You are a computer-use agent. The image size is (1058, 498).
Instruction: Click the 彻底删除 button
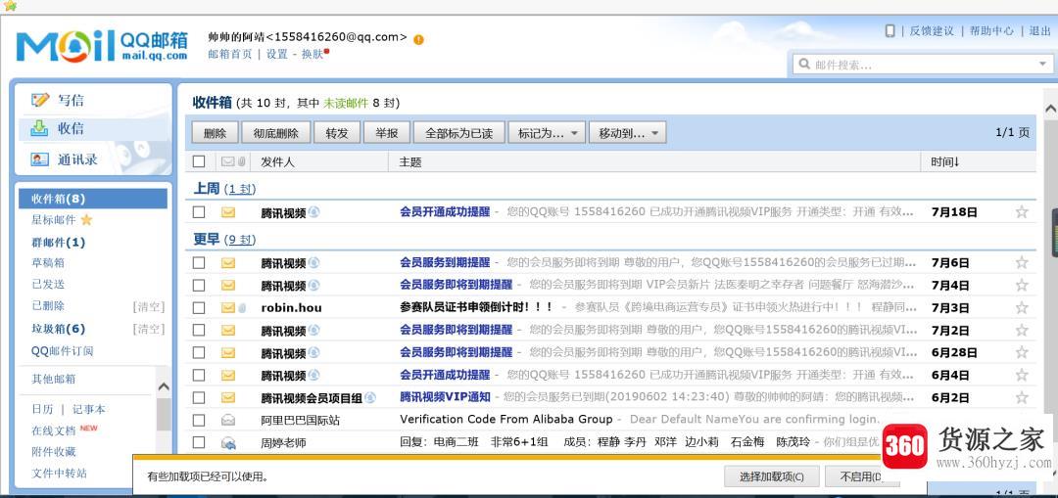[276, 133]
